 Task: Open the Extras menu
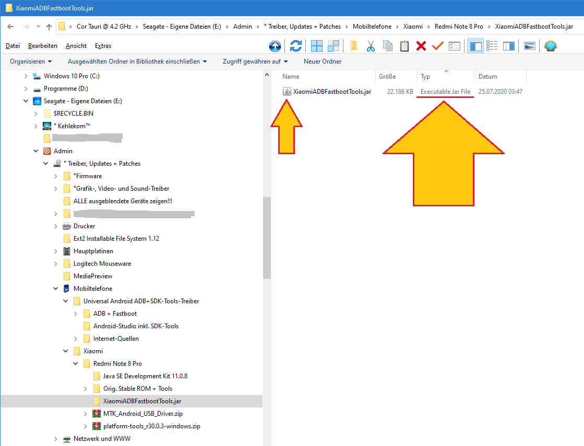click(x=103, y=46)
